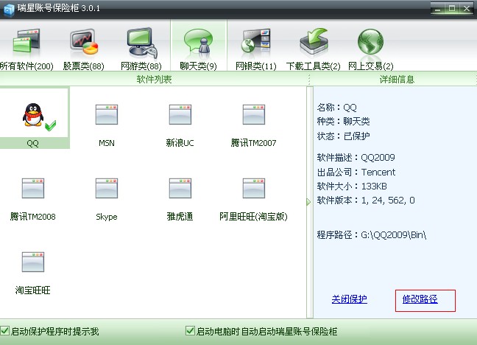Select the 新浪UC software icon
The height and width of the screenshot is (345, 477).
[180, 114]
